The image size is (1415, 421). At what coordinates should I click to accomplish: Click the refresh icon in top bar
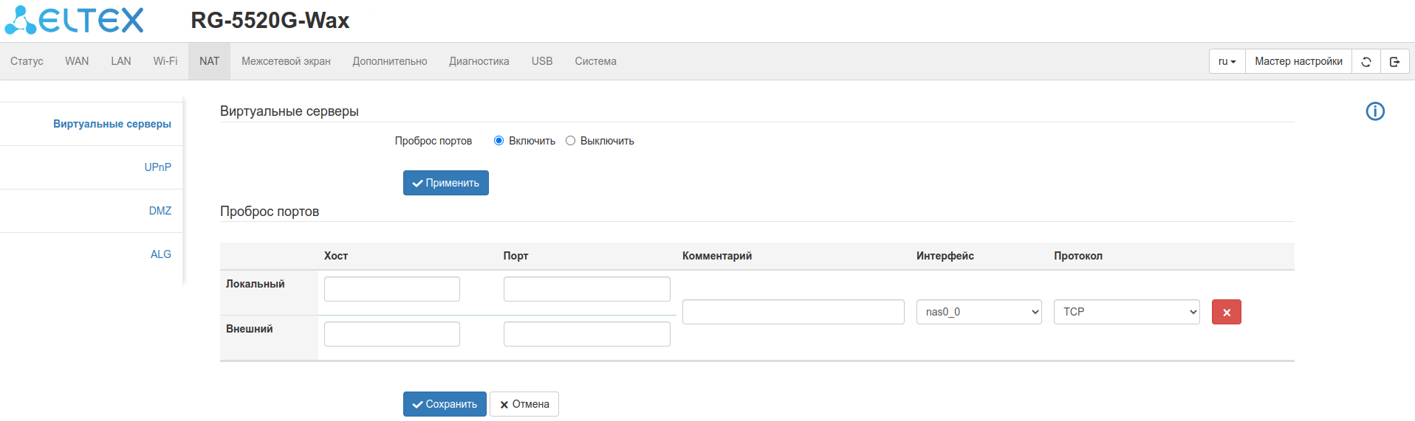[x=1366, y=62]
